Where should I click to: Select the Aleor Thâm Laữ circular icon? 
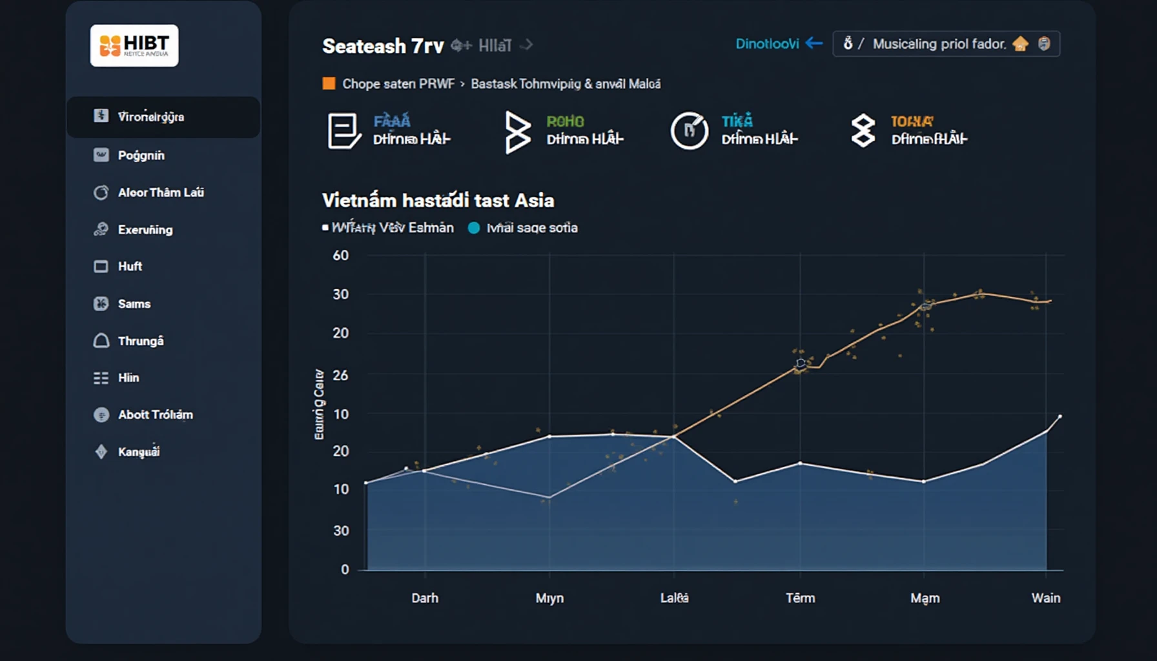click(101, 192)
